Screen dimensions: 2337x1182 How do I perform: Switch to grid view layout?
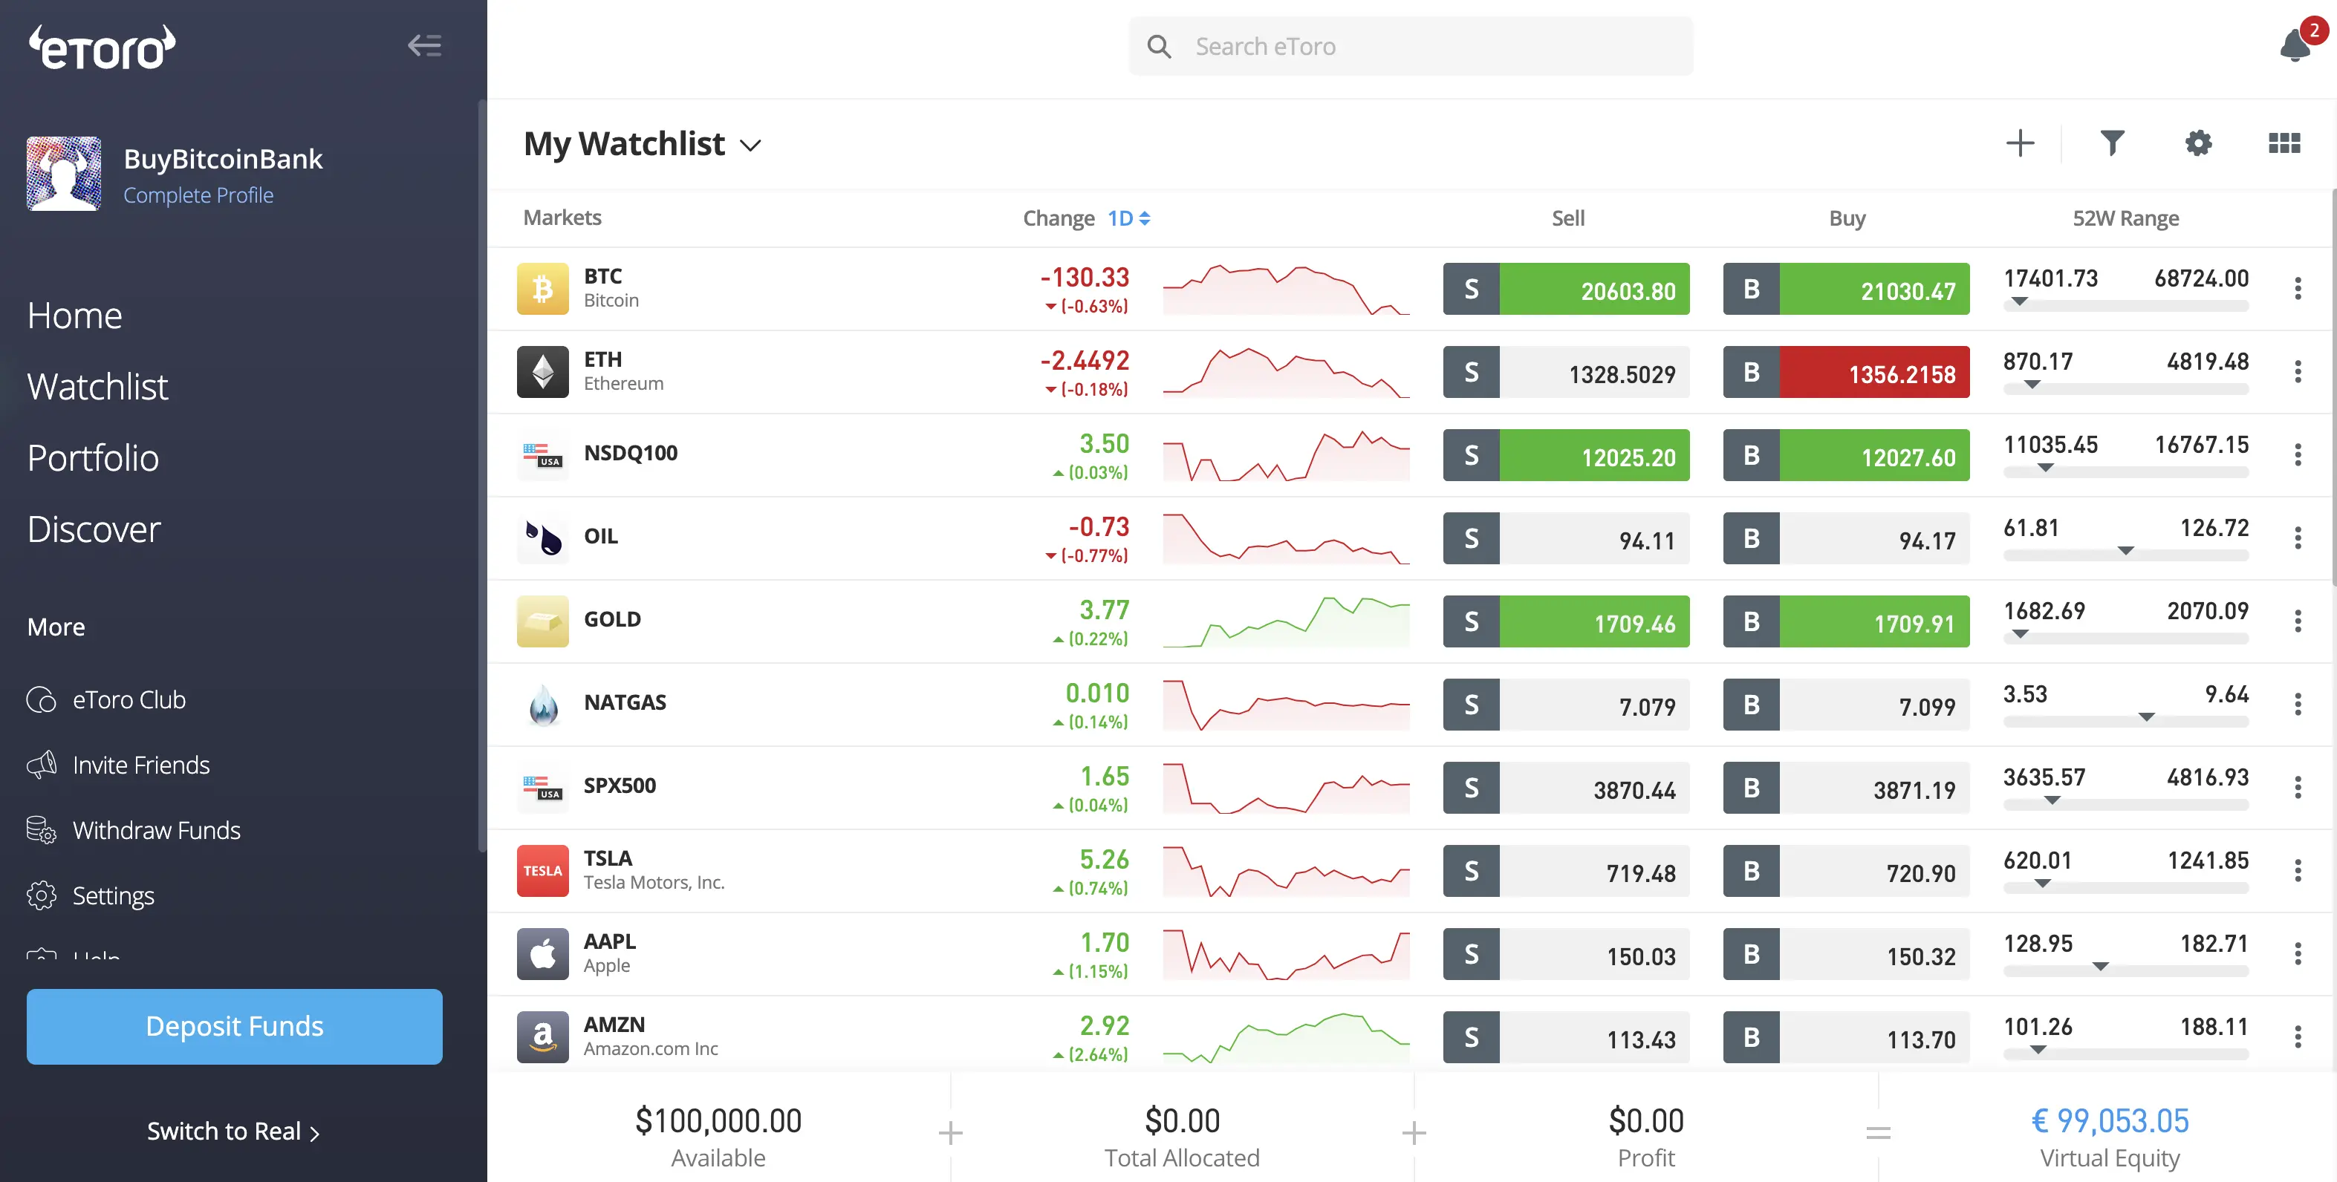[2284, 143]
